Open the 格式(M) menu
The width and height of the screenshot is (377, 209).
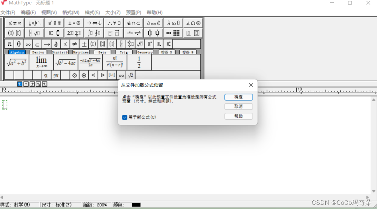[71, 13]
